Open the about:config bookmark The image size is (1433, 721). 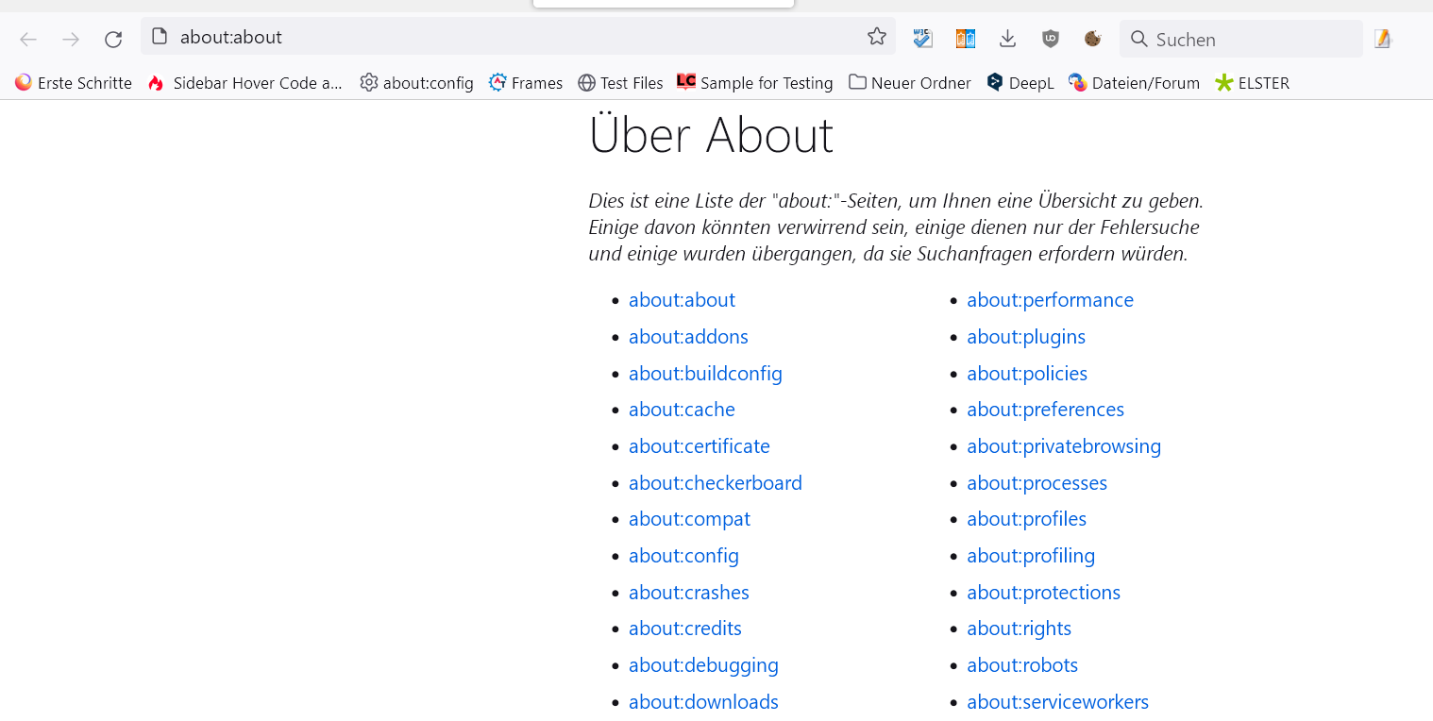pyautogui.click(x=416, y=83)
